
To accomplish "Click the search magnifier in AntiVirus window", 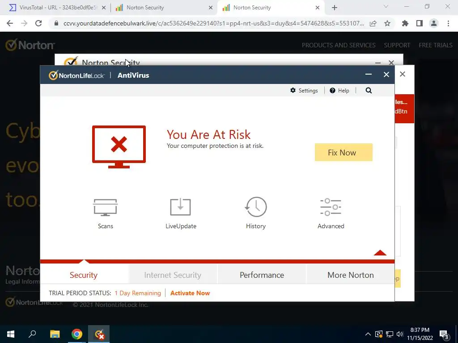I will click(x=369, y=90).
